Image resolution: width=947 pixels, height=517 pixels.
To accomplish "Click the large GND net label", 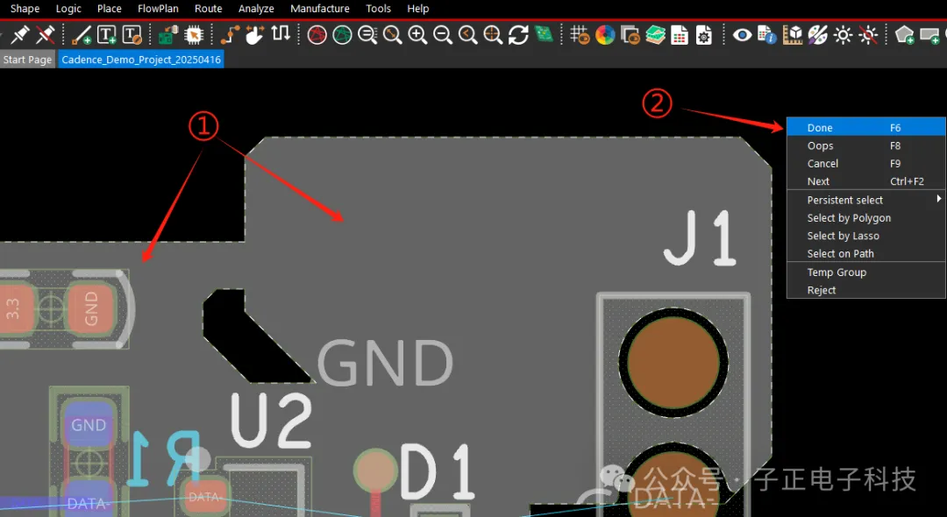I will 385,363.
